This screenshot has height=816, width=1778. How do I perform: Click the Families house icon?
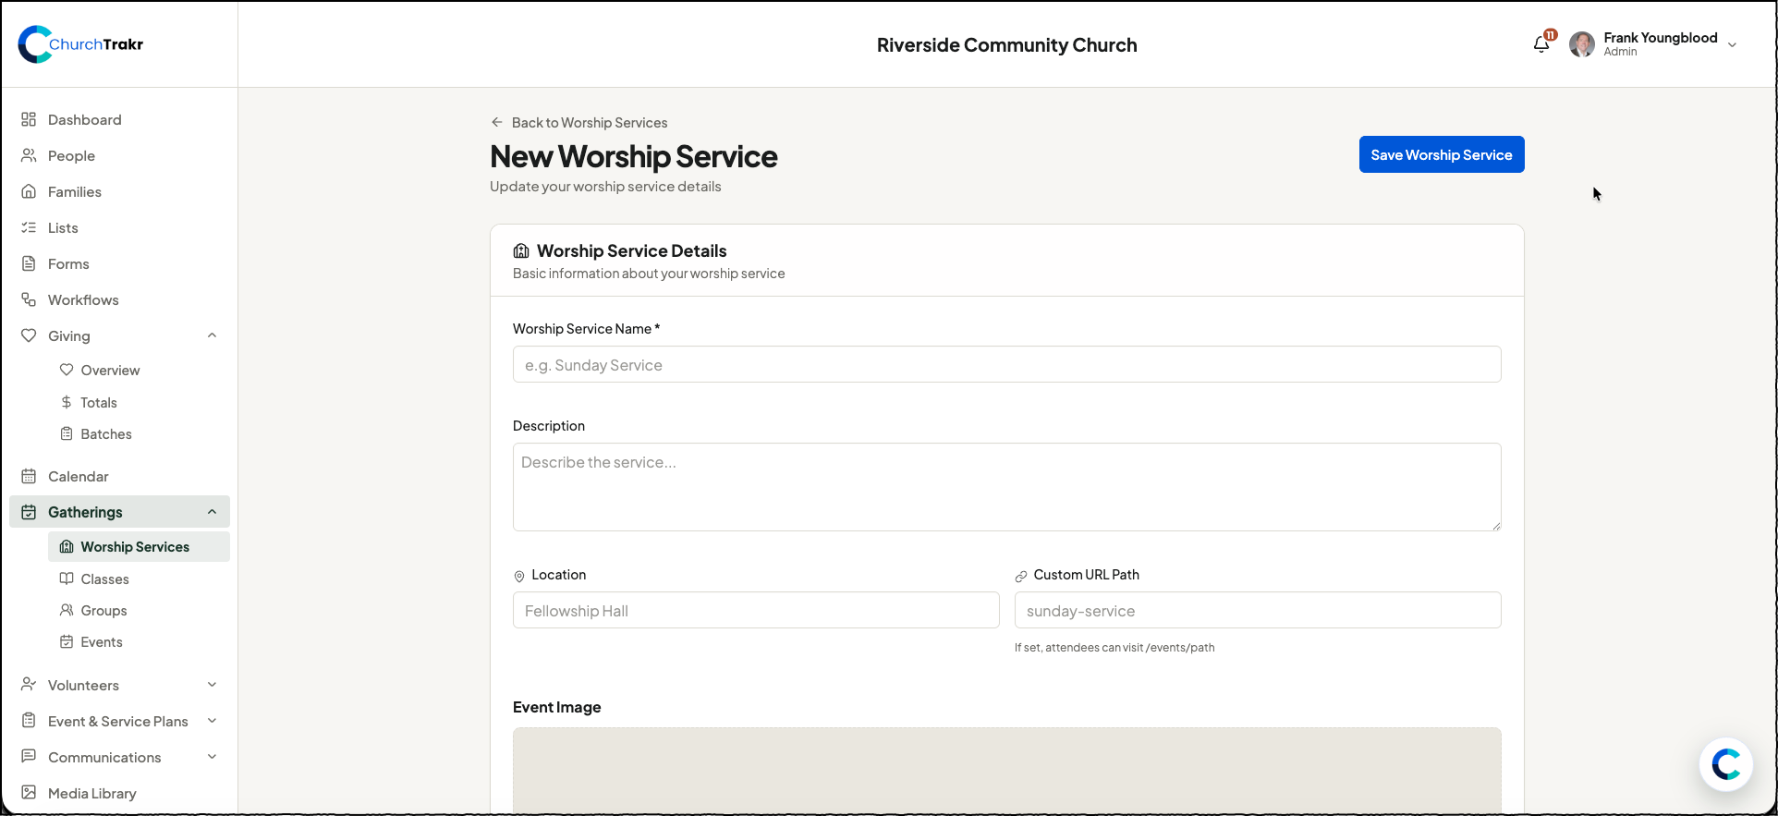29,191
